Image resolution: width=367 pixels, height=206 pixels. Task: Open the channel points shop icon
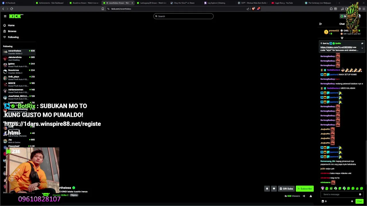pyautogui.click(x=323, y=201)
